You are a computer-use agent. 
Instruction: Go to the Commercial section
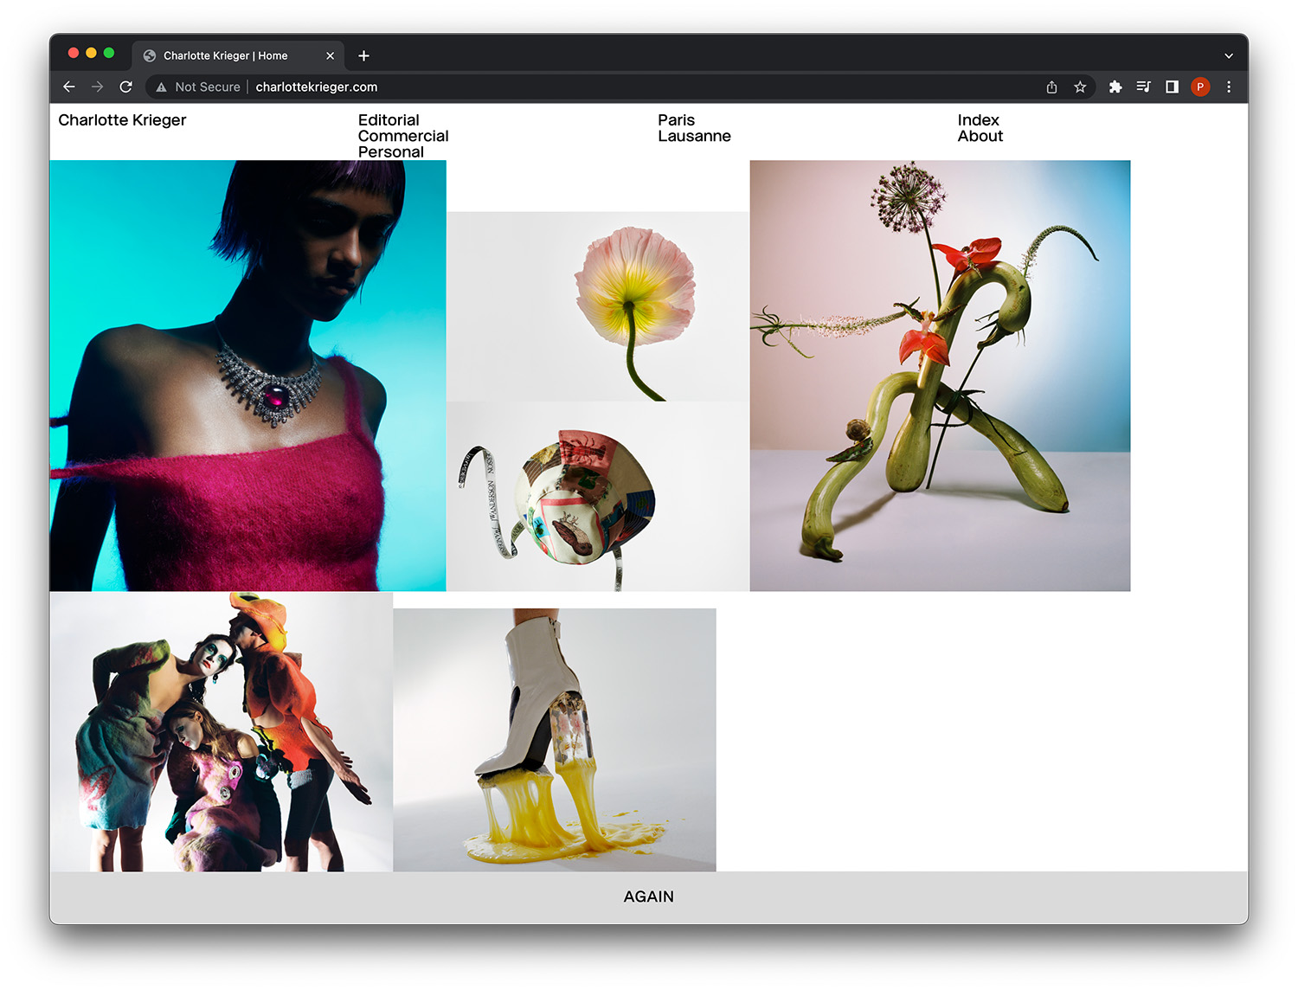click(403, 136)
